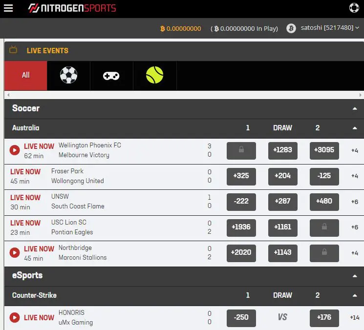Screen dimensions: 364x330
Task: Click the eSports section title
Action: pos(27,275)
